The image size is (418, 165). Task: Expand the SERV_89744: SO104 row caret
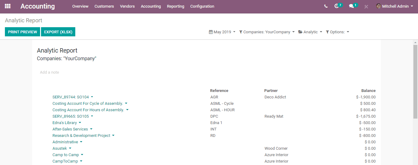(x=92, y=97)
